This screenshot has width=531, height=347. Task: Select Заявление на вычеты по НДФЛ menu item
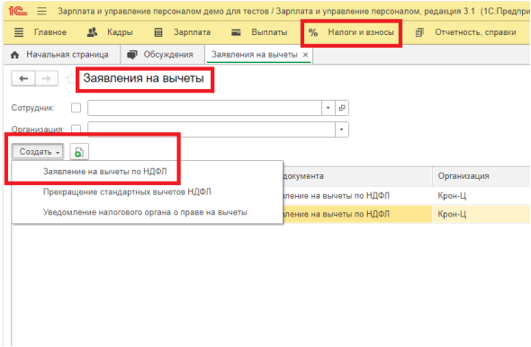point(105,172)
